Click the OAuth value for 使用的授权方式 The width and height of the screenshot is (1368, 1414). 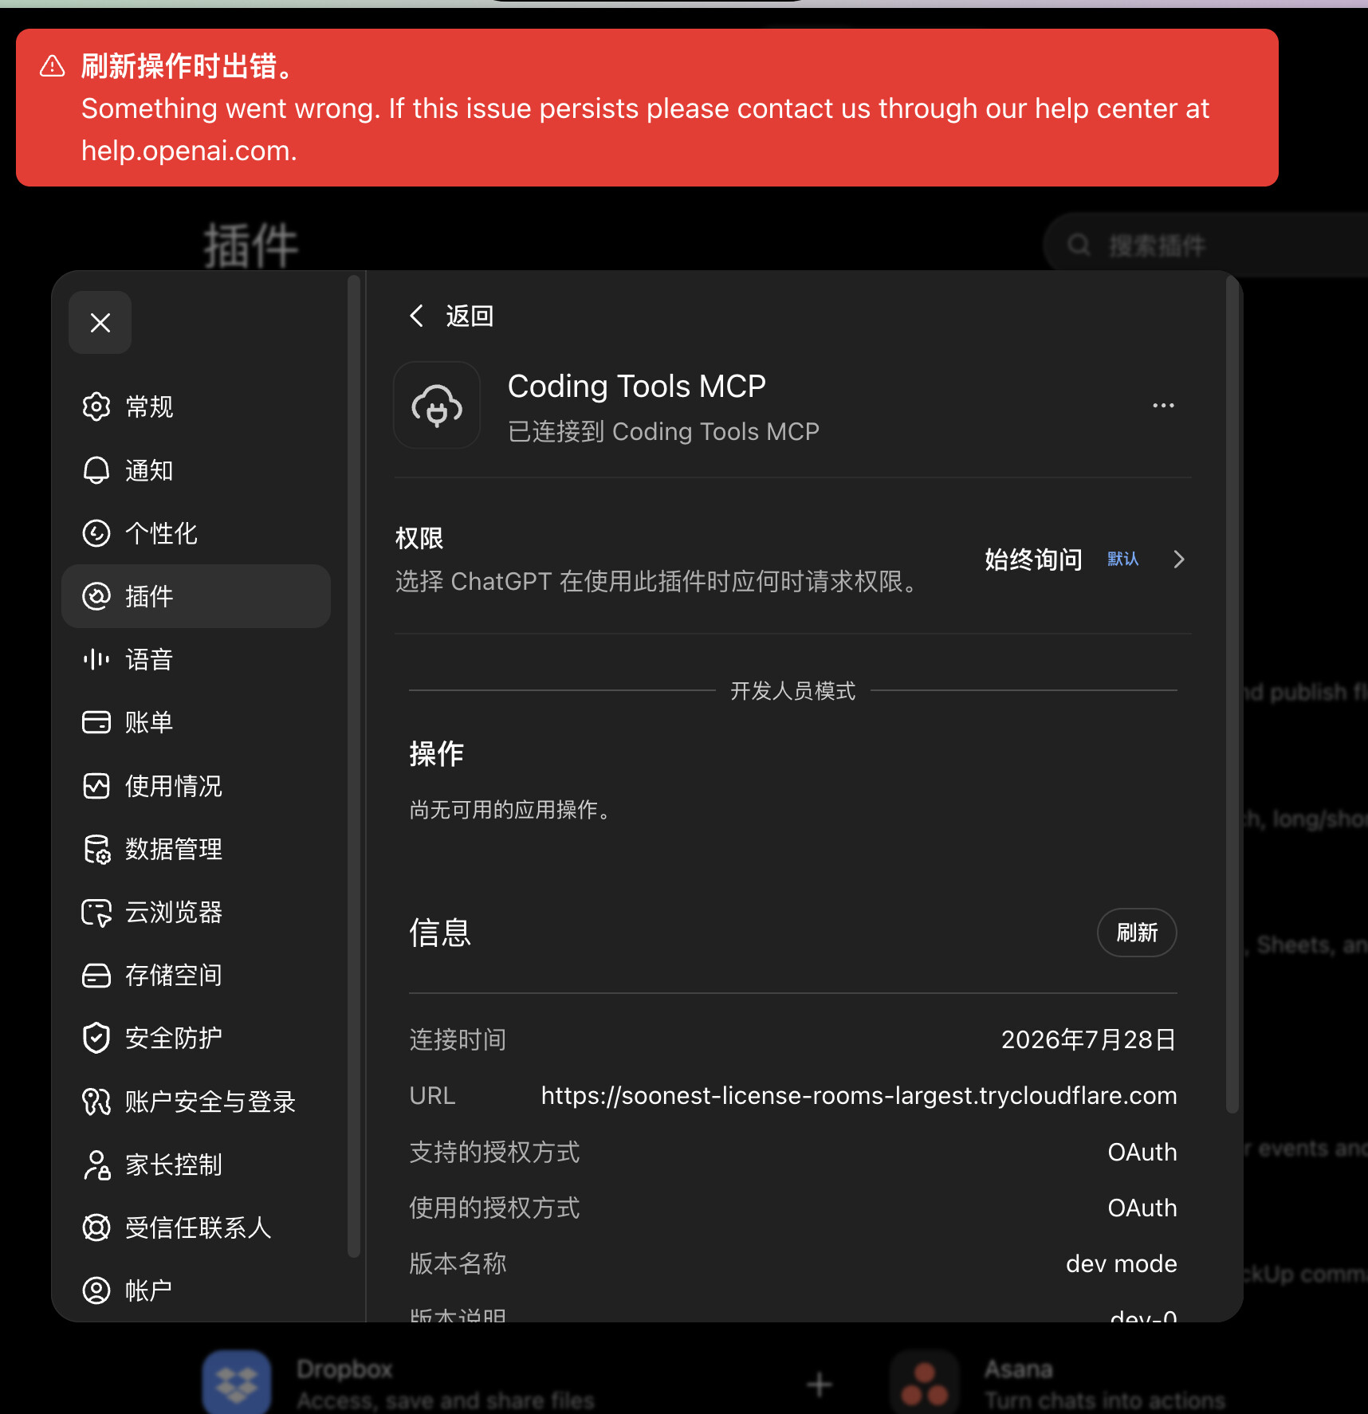point(1142,1208)
